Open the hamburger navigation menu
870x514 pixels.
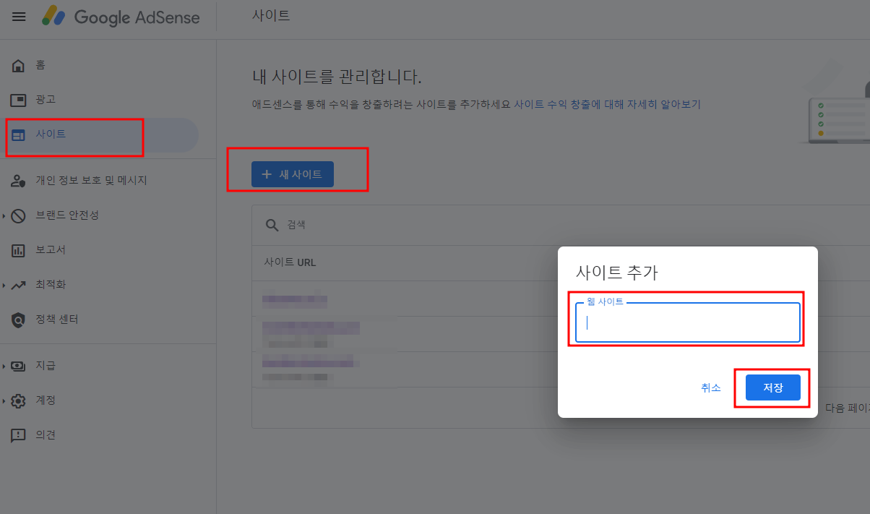coord(18,17)
